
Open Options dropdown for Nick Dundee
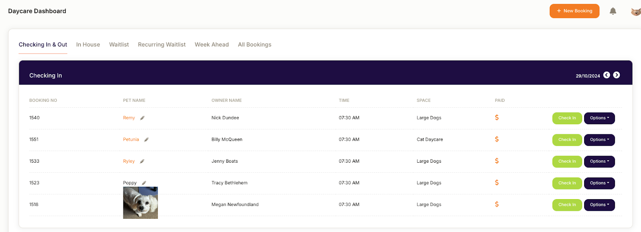[x=599, y=118]
